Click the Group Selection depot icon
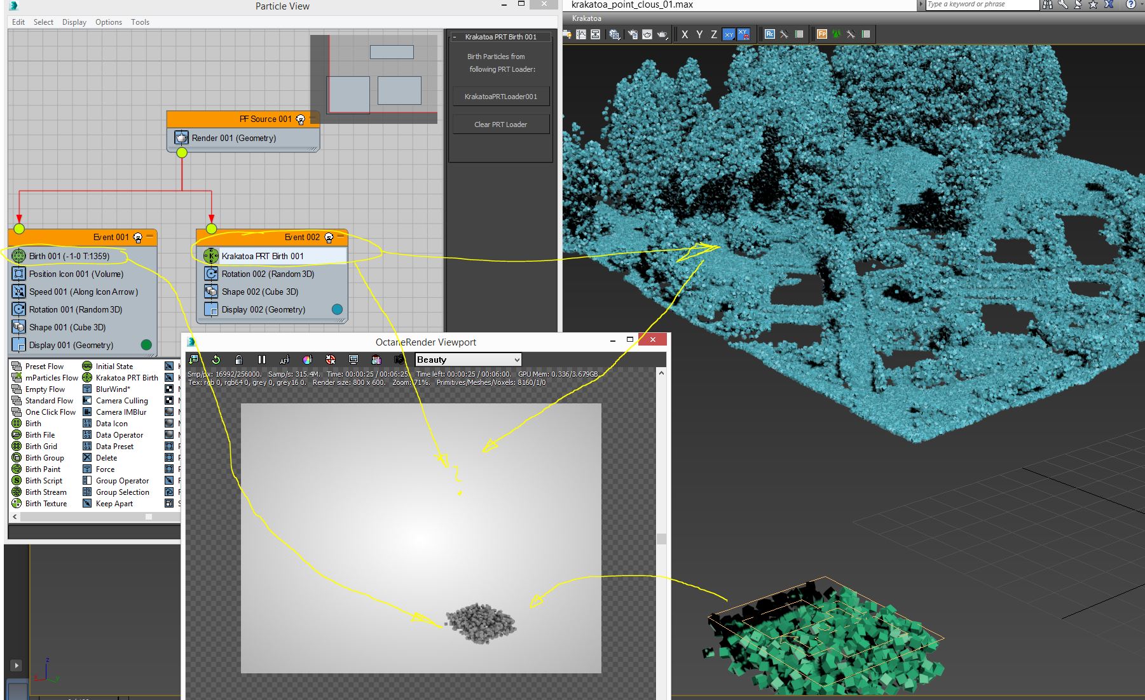Image resolution: width=1145 pixels, height=700 pixels. (87, 492)
